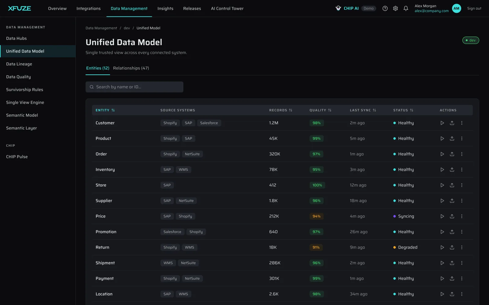Click the play icon in Price row
Screen dimensions: 489x305
pyautogui.click(x=442, y=216)
